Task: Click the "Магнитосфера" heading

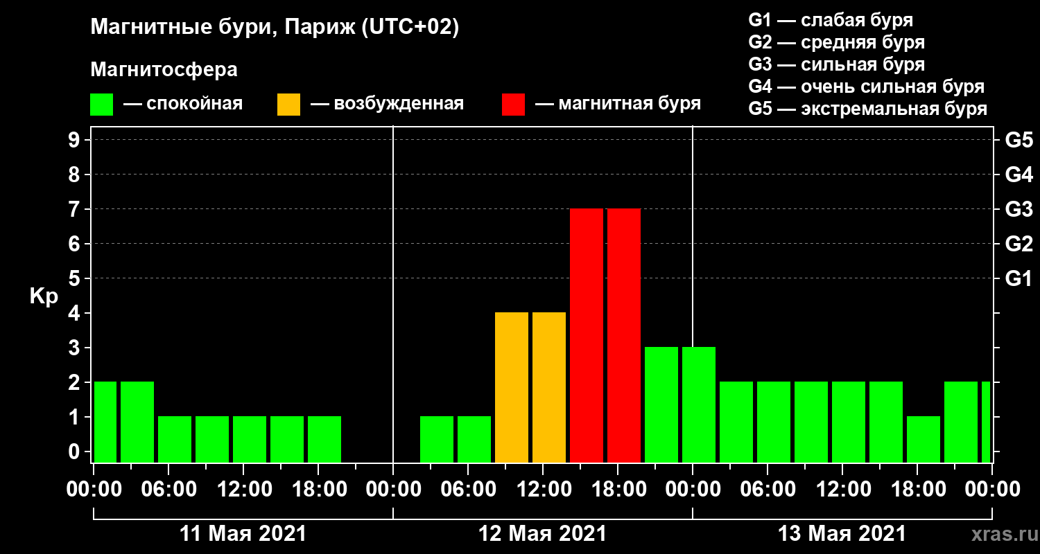Action: tap(164, 70)
